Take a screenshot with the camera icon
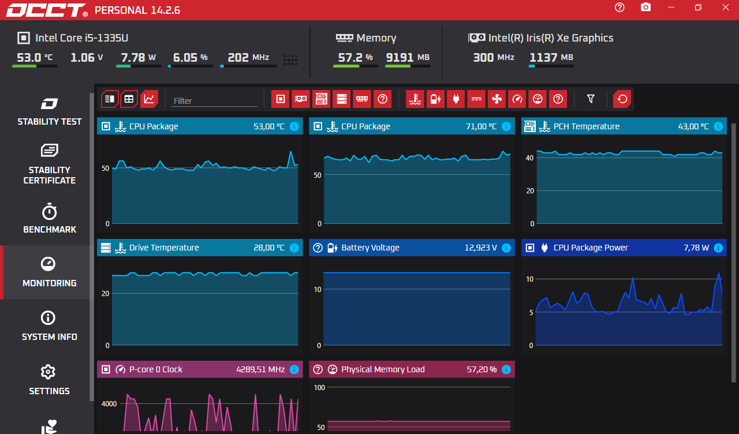 [x=645, y=7]
